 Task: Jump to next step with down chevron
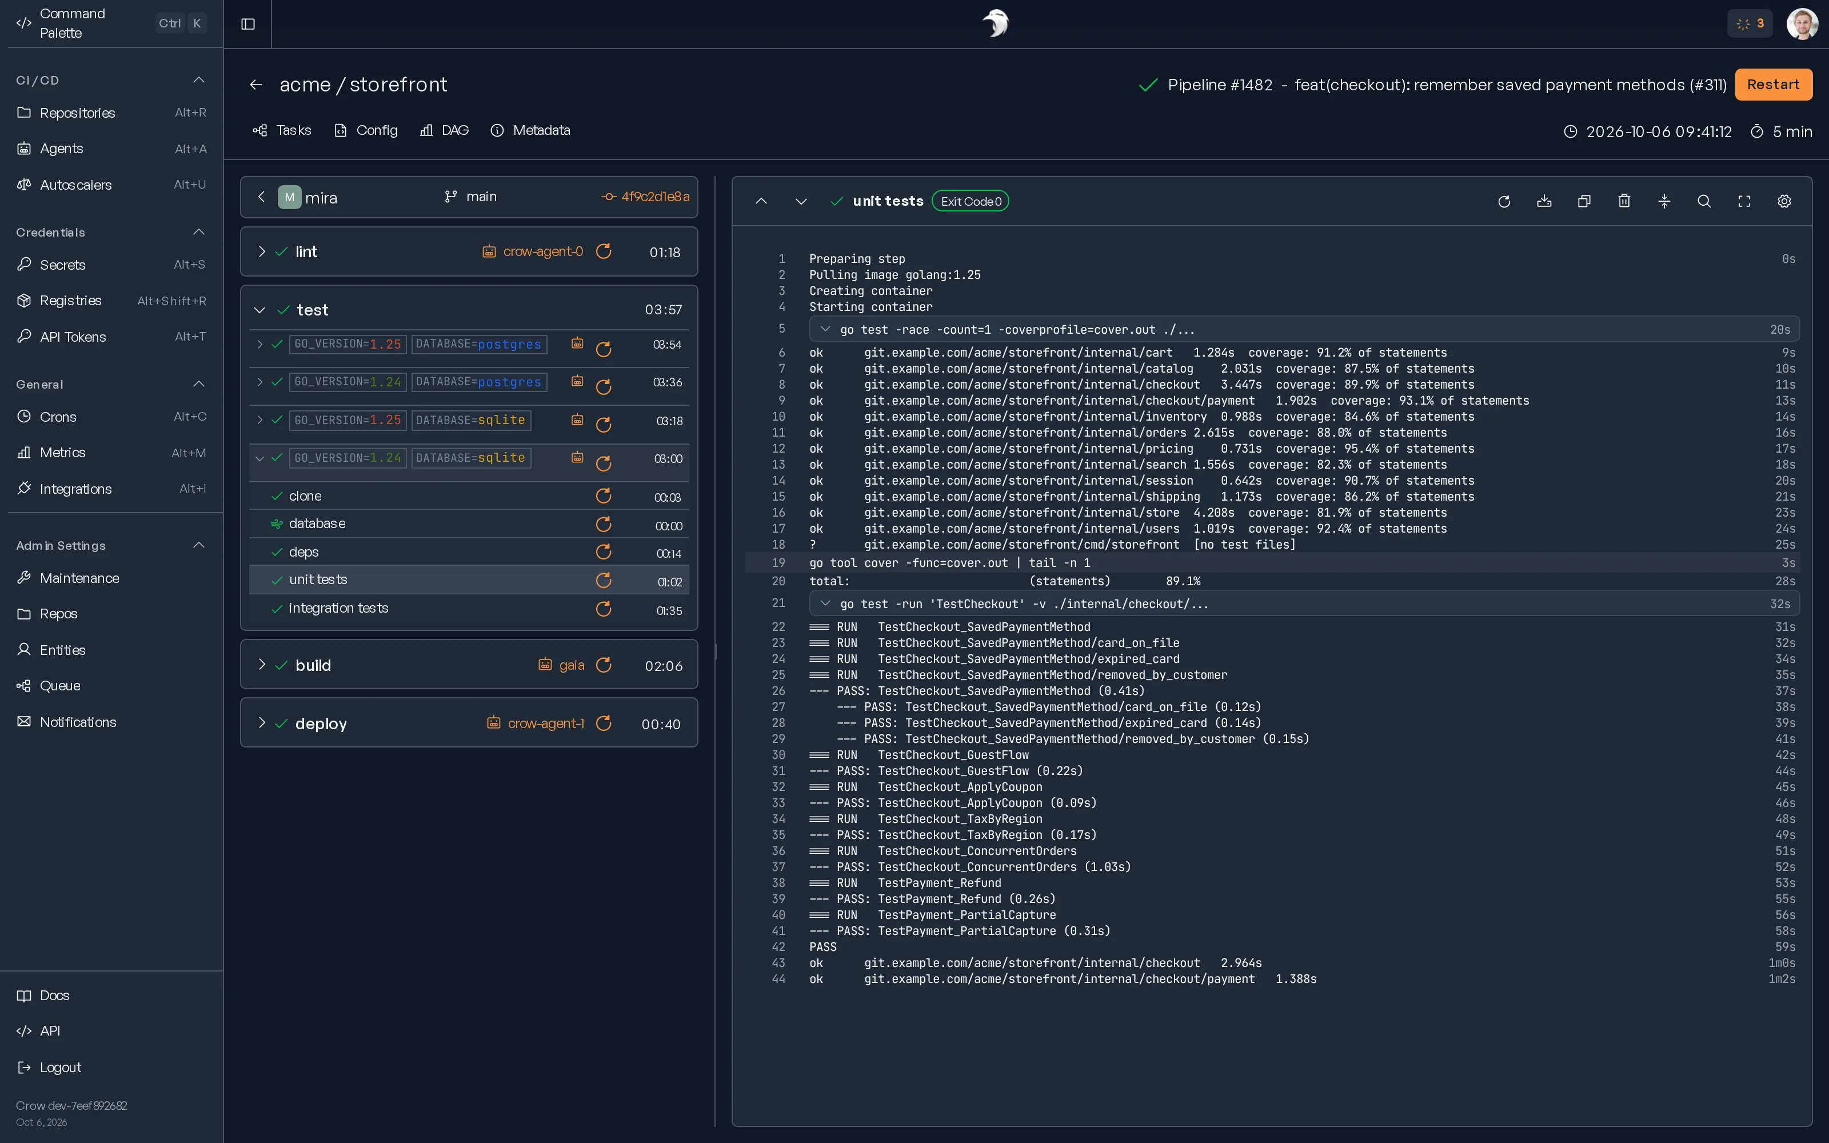tap(801, 201)
